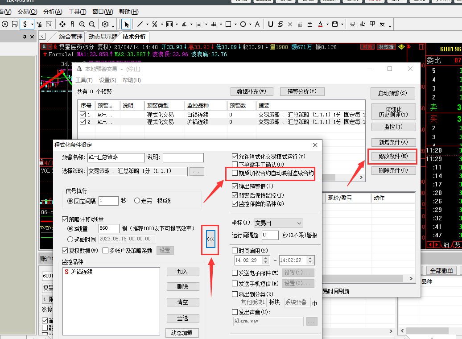The image size is (462, 339).
Task: Uncheck 弹出预警框 checkbox
Action: pos(235,186)
